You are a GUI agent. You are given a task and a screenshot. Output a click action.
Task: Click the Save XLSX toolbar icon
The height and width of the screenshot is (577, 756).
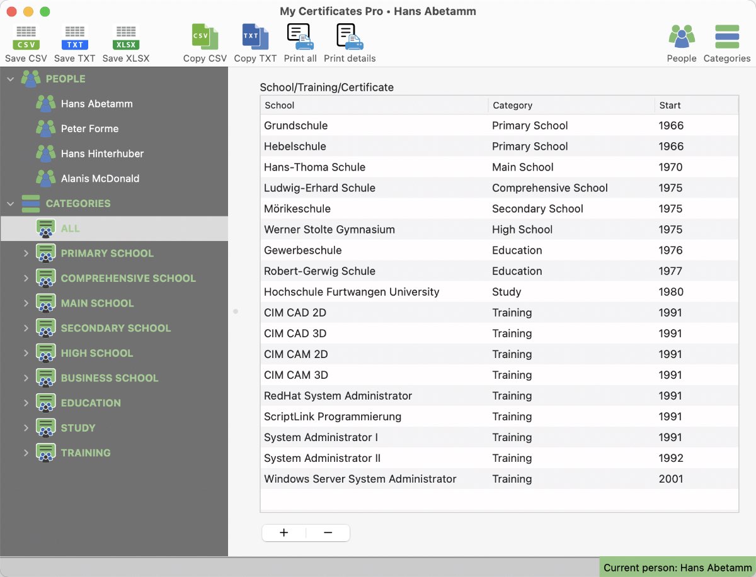pos(126,38)
